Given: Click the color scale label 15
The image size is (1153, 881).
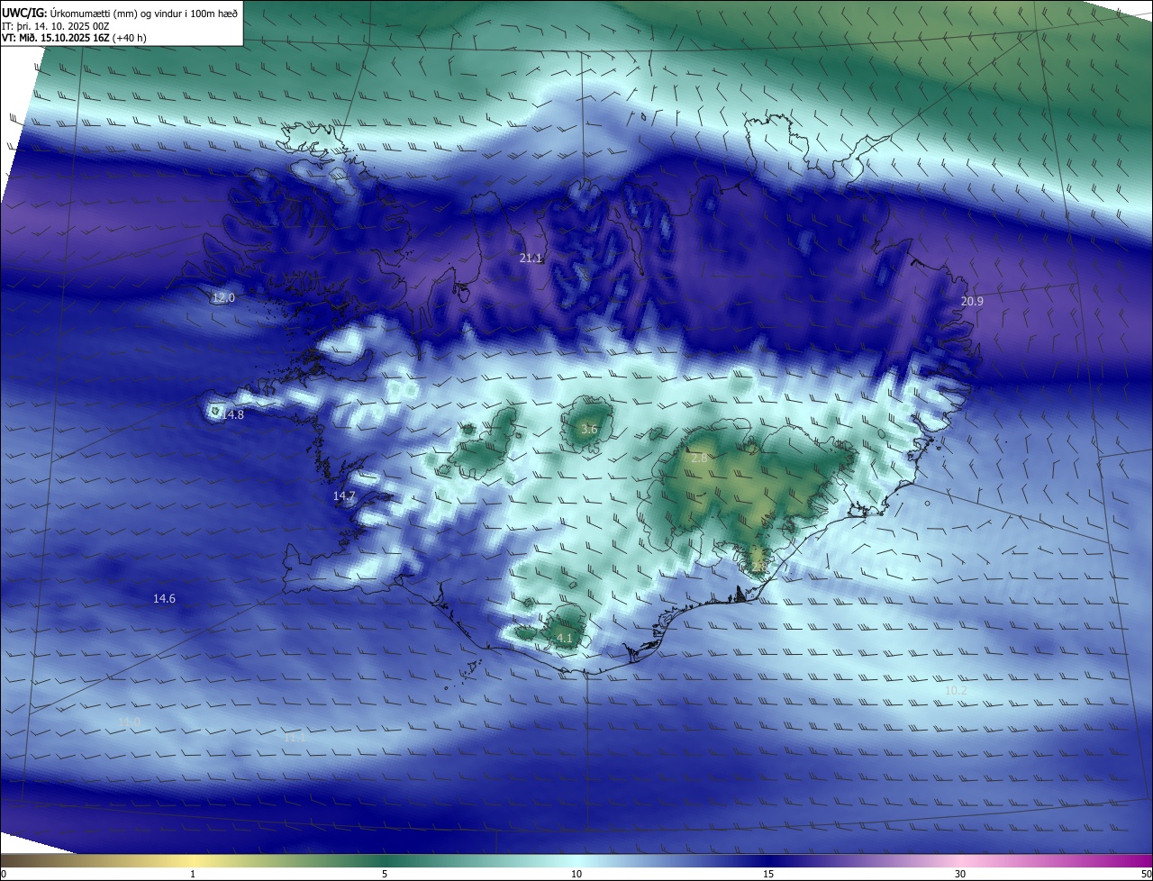Looking at the screenshot, I should pyautogui.click(x=768, y=874).
